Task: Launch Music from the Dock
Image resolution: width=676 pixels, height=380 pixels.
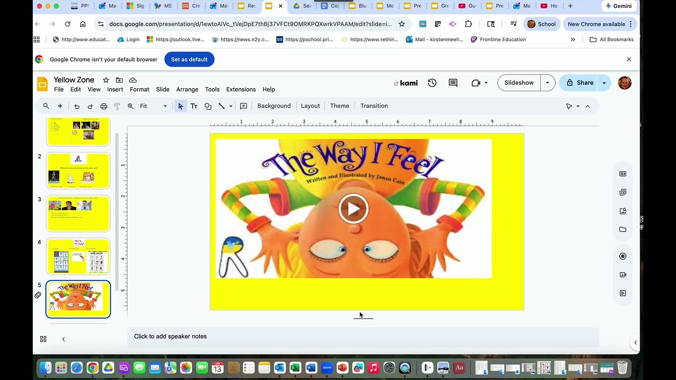Action: click(x=373, y=368)
